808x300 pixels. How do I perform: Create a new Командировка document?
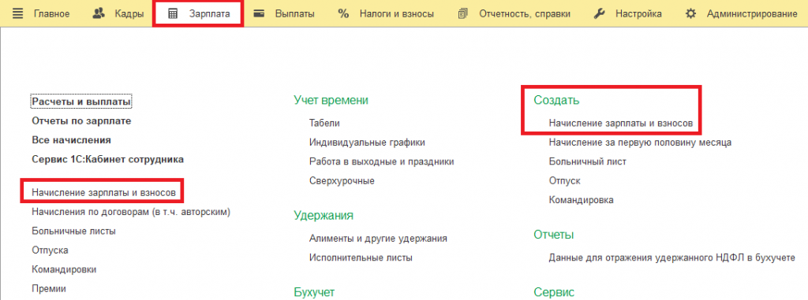tap(582, 200)
